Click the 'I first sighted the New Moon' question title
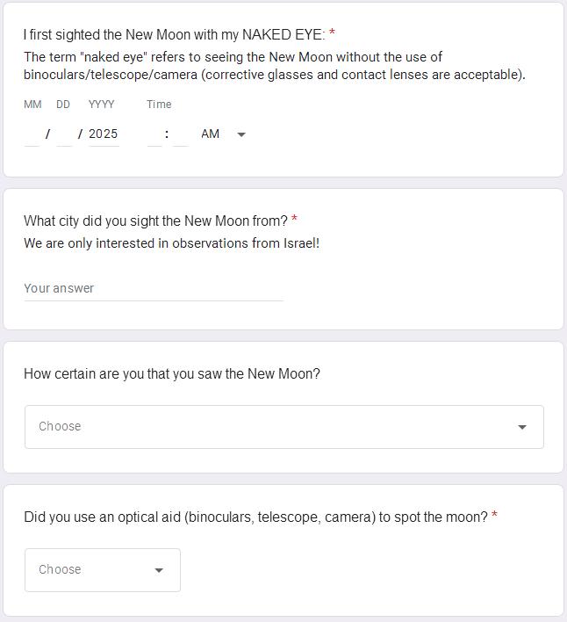Screen dimensions: 567x622 (x=174, y=34)
